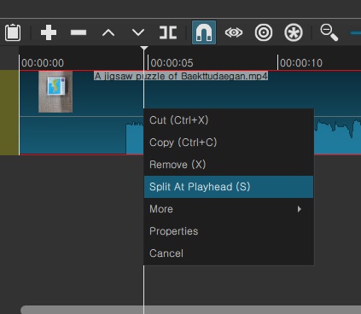
Task: Click the Baekttudaegan.mp4 clip name
Action: (x=181, y=76)
